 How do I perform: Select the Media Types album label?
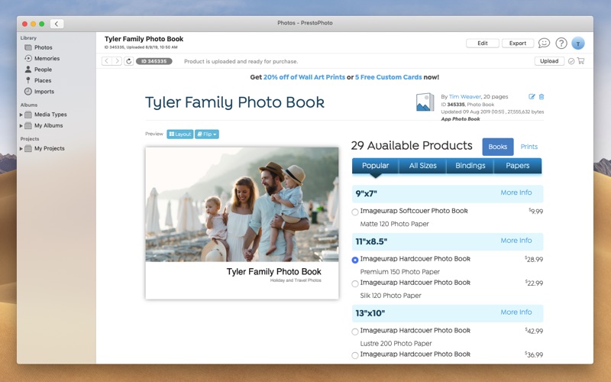(50, 115)
